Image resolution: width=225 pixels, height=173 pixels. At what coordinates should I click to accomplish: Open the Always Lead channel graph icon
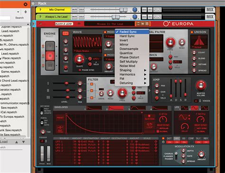click(x=158, y=17)
